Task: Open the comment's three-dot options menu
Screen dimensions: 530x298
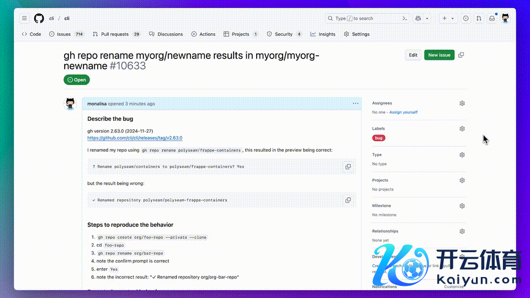Action: (x=356, y=103)
